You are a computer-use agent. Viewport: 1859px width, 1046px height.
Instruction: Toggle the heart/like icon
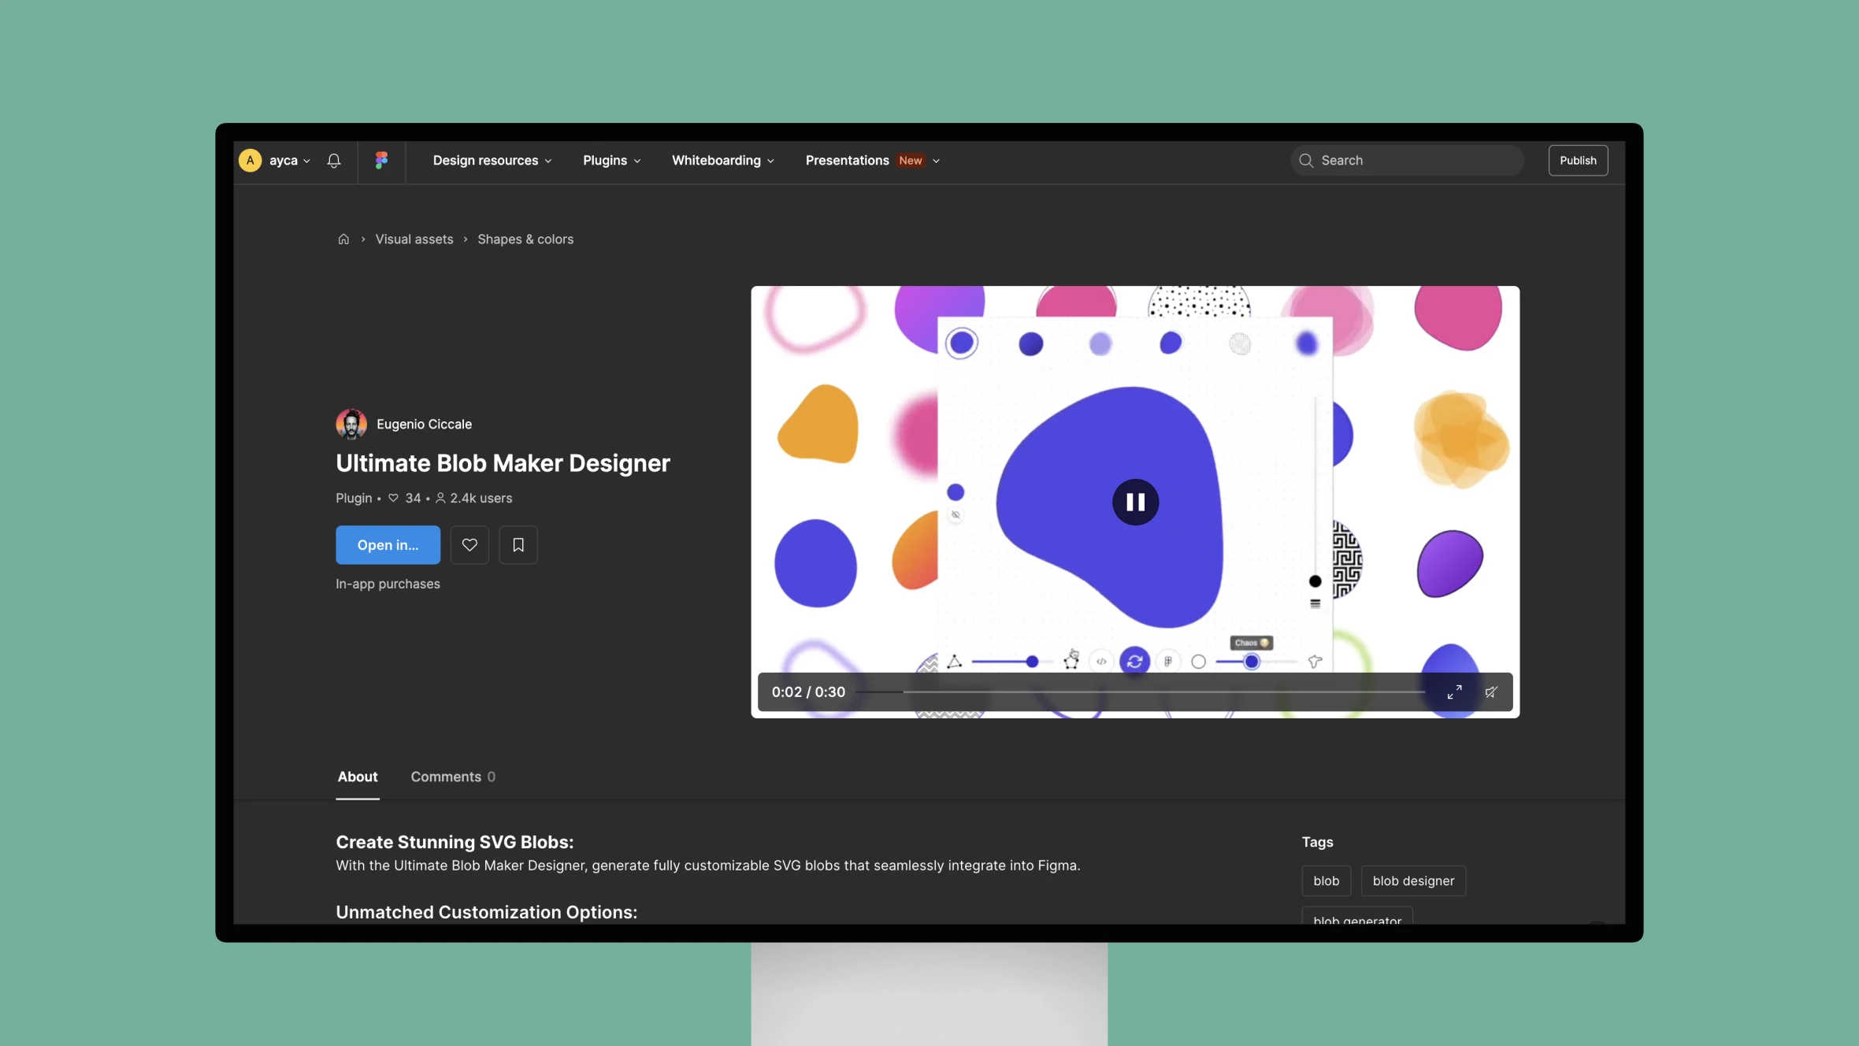469,545
